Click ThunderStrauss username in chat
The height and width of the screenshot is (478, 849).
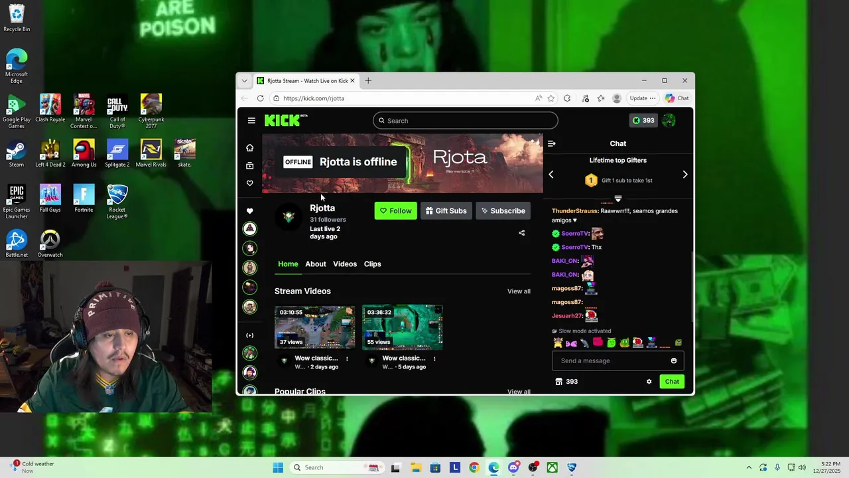pyautogui.click(x=574, y=211)
